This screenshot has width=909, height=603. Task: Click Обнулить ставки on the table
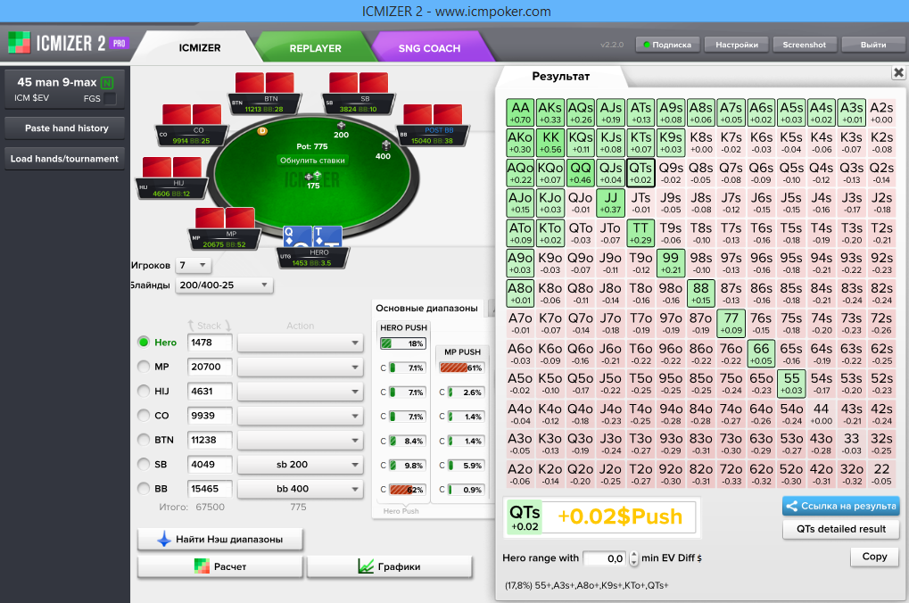point(312,161)
